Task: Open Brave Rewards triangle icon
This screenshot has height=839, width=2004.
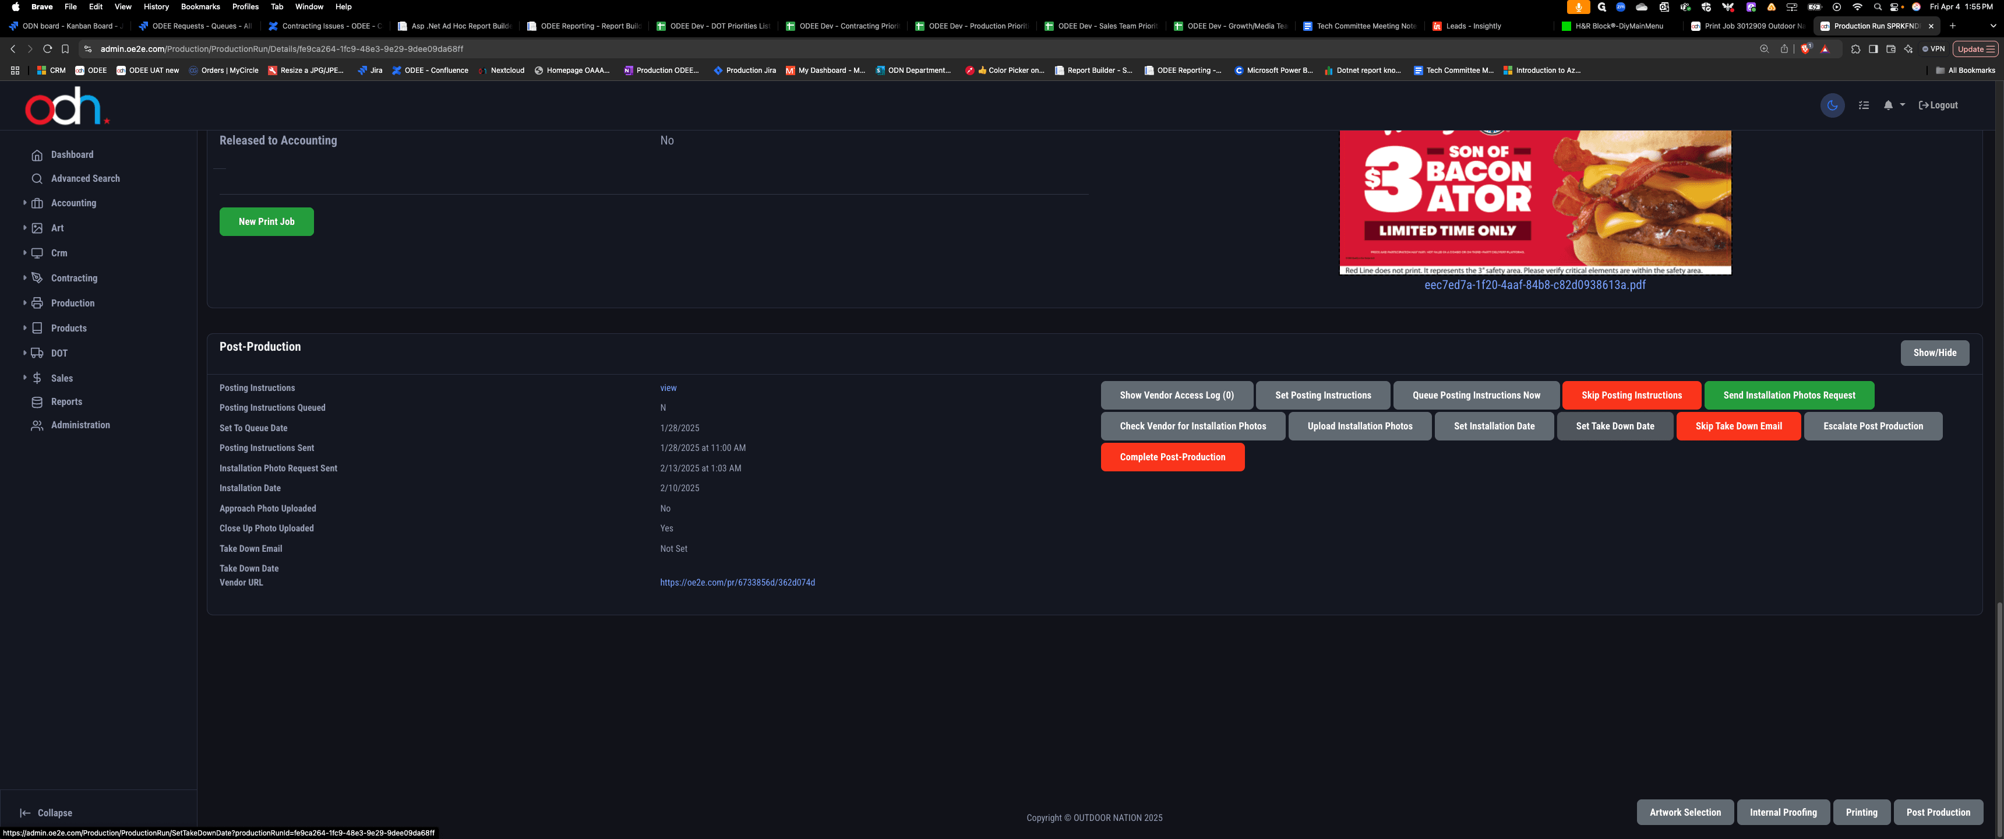Action: tap(1825, 48)
